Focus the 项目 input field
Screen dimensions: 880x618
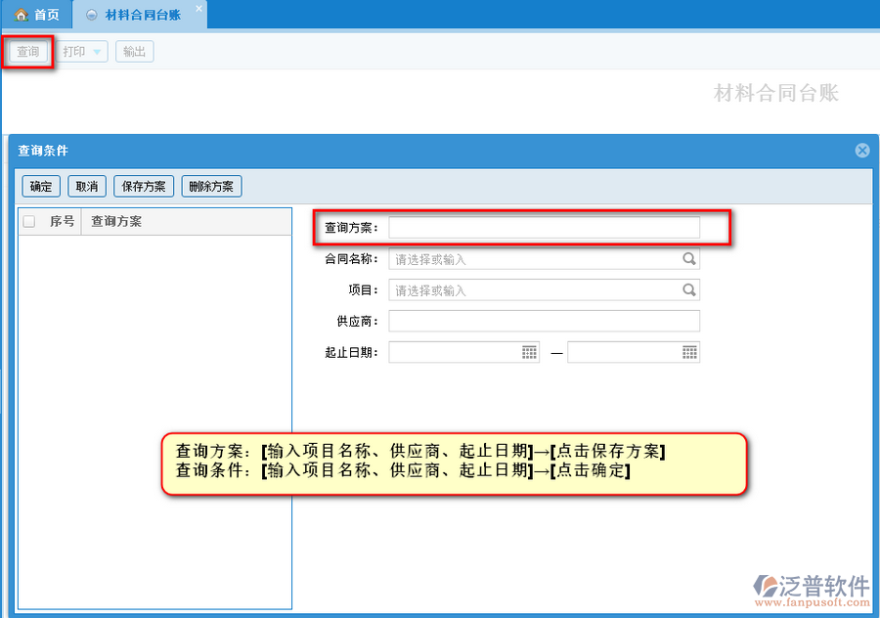coord(544,290)
